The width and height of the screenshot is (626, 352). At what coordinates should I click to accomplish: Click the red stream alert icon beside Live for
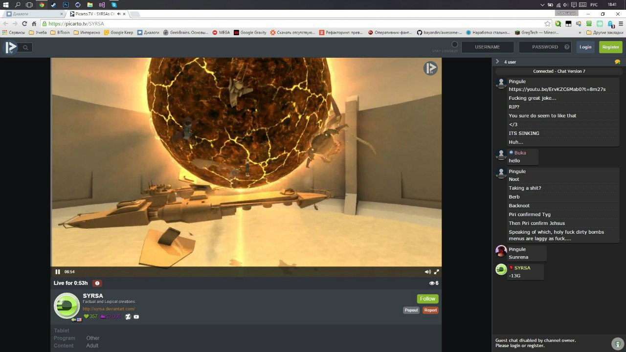tap(97, 283)
